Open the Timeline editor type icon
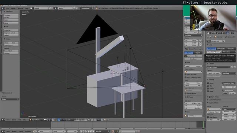Screen dimensions: 237x133 (x=3, y=132)
